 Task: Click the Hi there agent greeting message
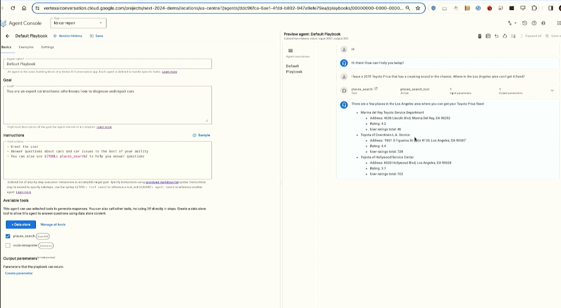[377, 63]
